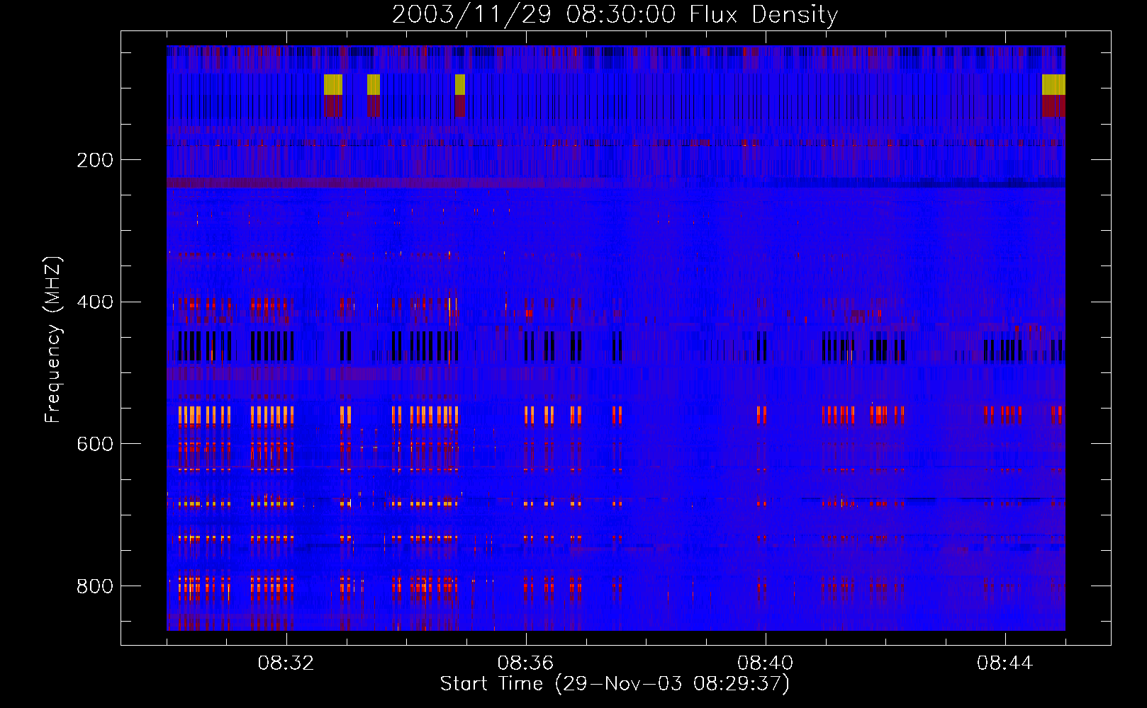This screenshot has width=1147, height=708.
Task: Click the 800 frequency tick label
Action: pos(95,586)
